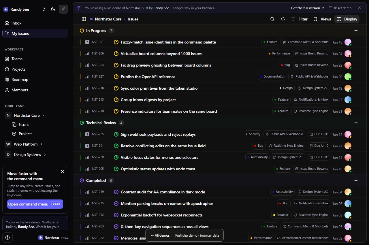The image size is (369, 245).
Task: Open the Teams workspace page
Action: pyautogui.click(x=35, y=59)
